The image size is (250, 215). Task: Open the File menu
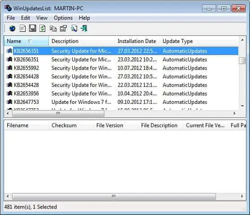coord(11,18)
